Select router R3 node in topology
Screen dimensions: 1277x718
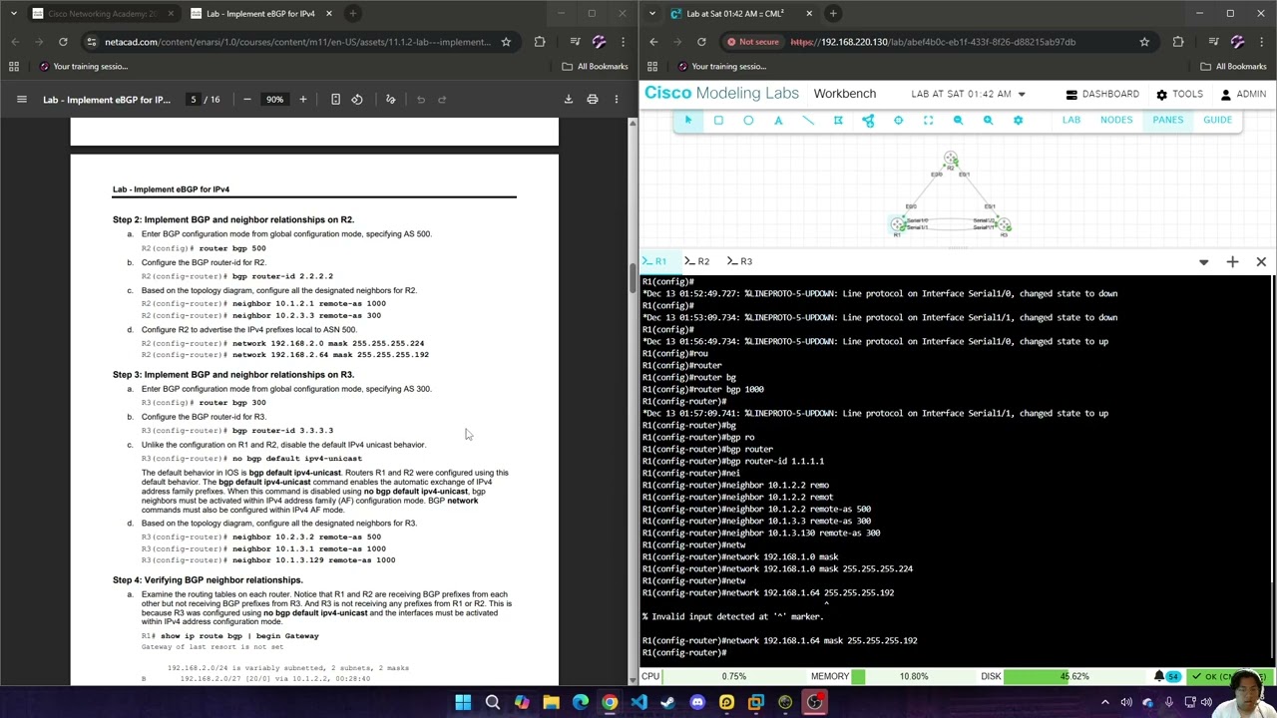tap(1003, 224)
